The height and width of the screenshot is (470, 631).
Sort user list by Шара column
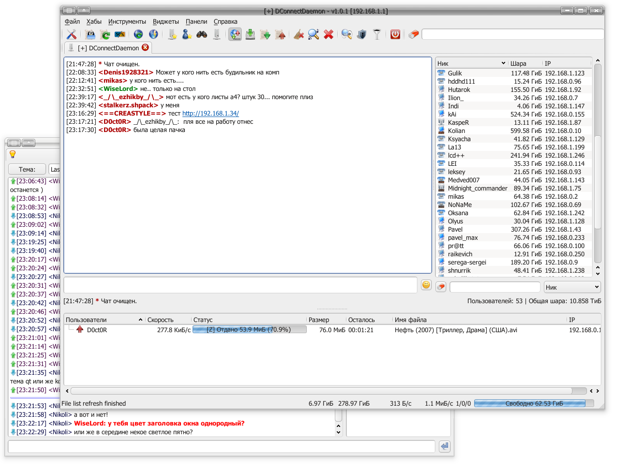[526, 63]
